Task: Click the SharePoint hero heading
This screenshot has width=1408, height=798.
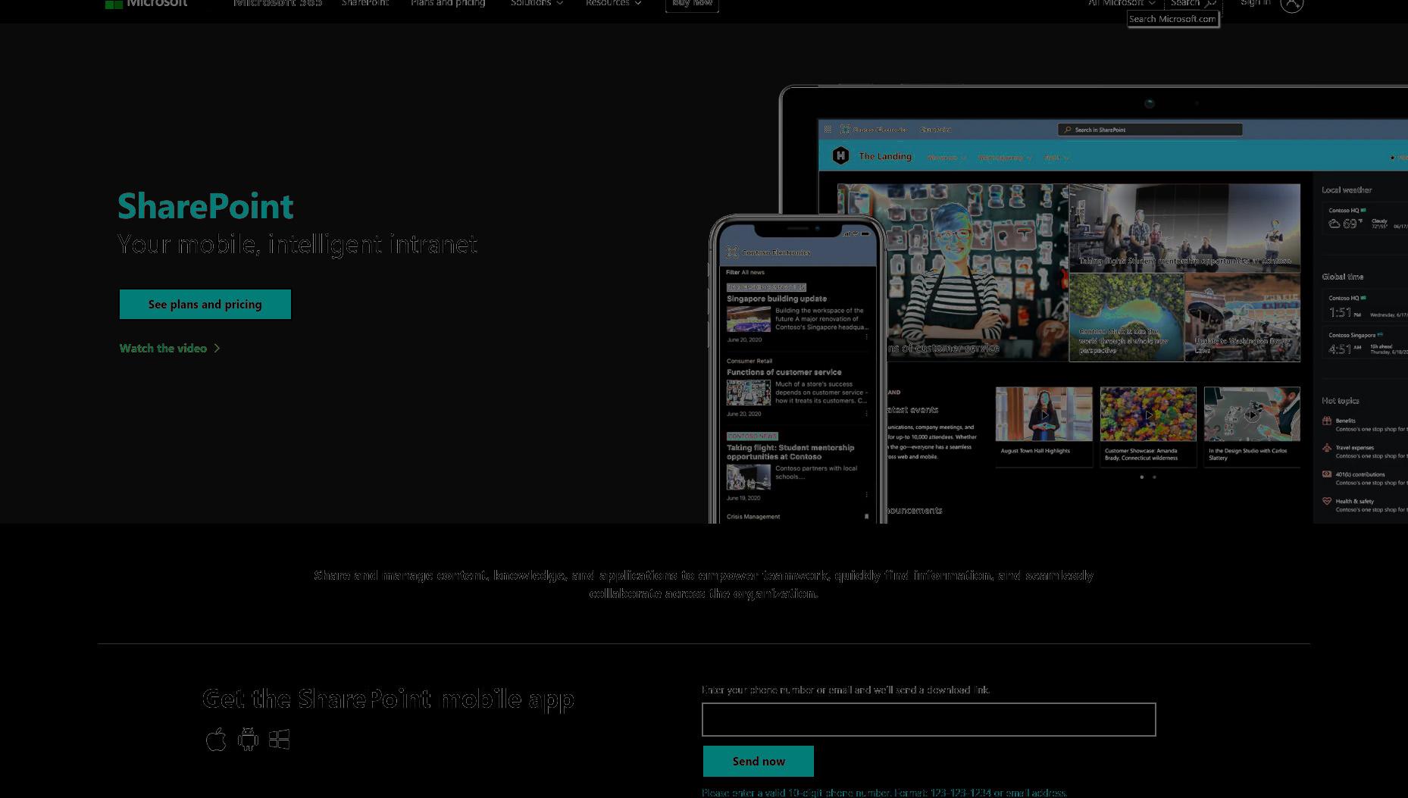Action: coord(205,206)
